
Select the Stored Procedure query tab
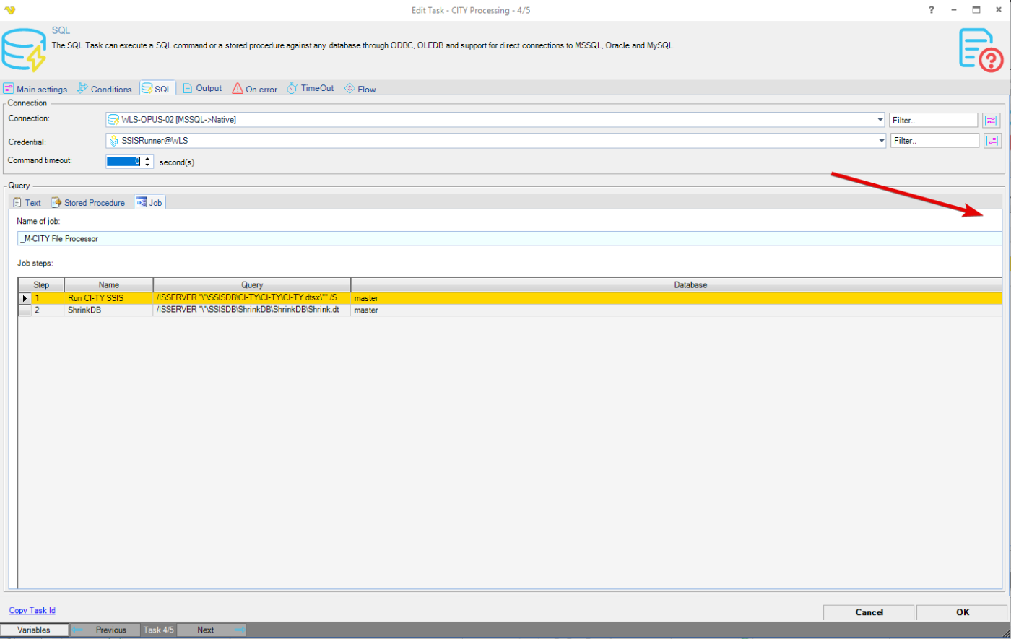coord(88,203)
